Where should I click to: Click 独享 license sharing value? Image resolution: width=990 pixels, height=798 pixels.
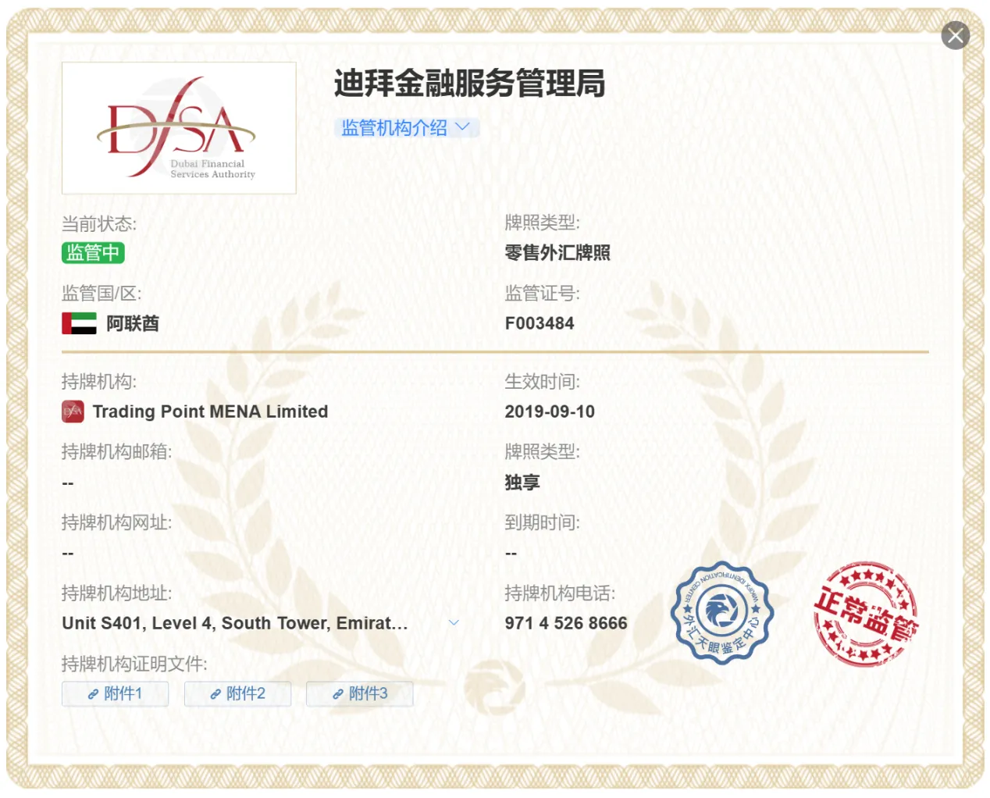[522, 483]
